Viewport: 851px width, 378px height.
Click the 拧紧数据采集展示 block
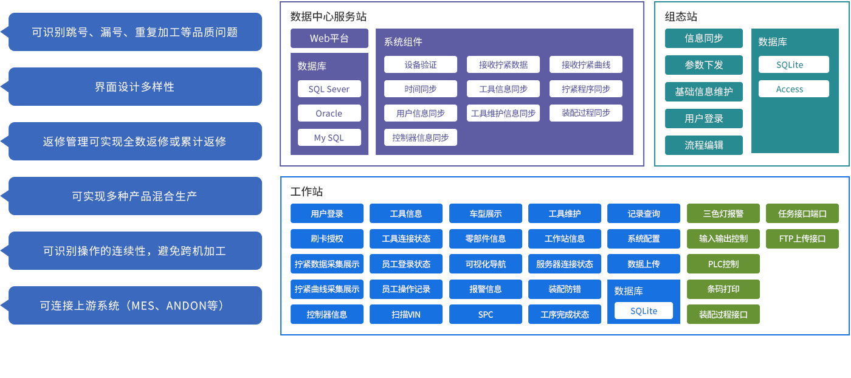(327, 264)
